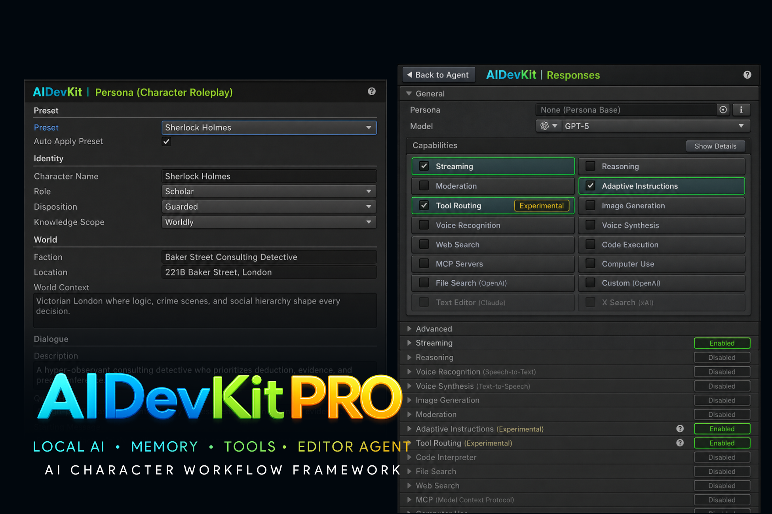Open help for Adaptive Instructions row

[x=680, y=429]
